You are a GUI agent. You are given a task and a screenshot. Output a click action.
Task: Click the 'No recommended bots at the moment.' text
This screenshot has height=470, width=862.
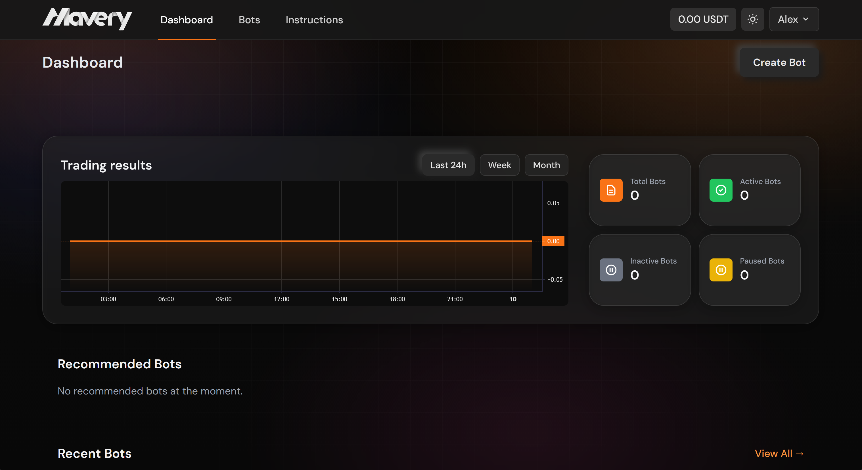(150, 391)
